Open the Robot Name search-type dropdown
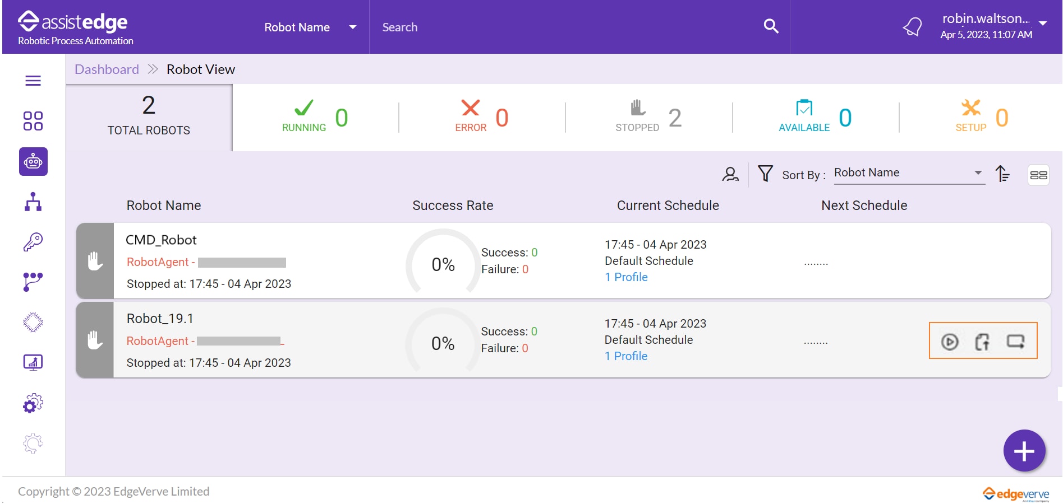The image size is (1063, 504). coord(310,27)
